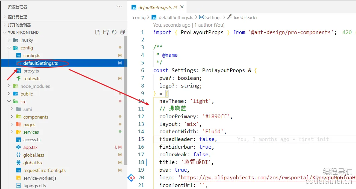356x189 pixels.
Task: Open typings.d.ts in the file tree
Action: tap(34, 186)
